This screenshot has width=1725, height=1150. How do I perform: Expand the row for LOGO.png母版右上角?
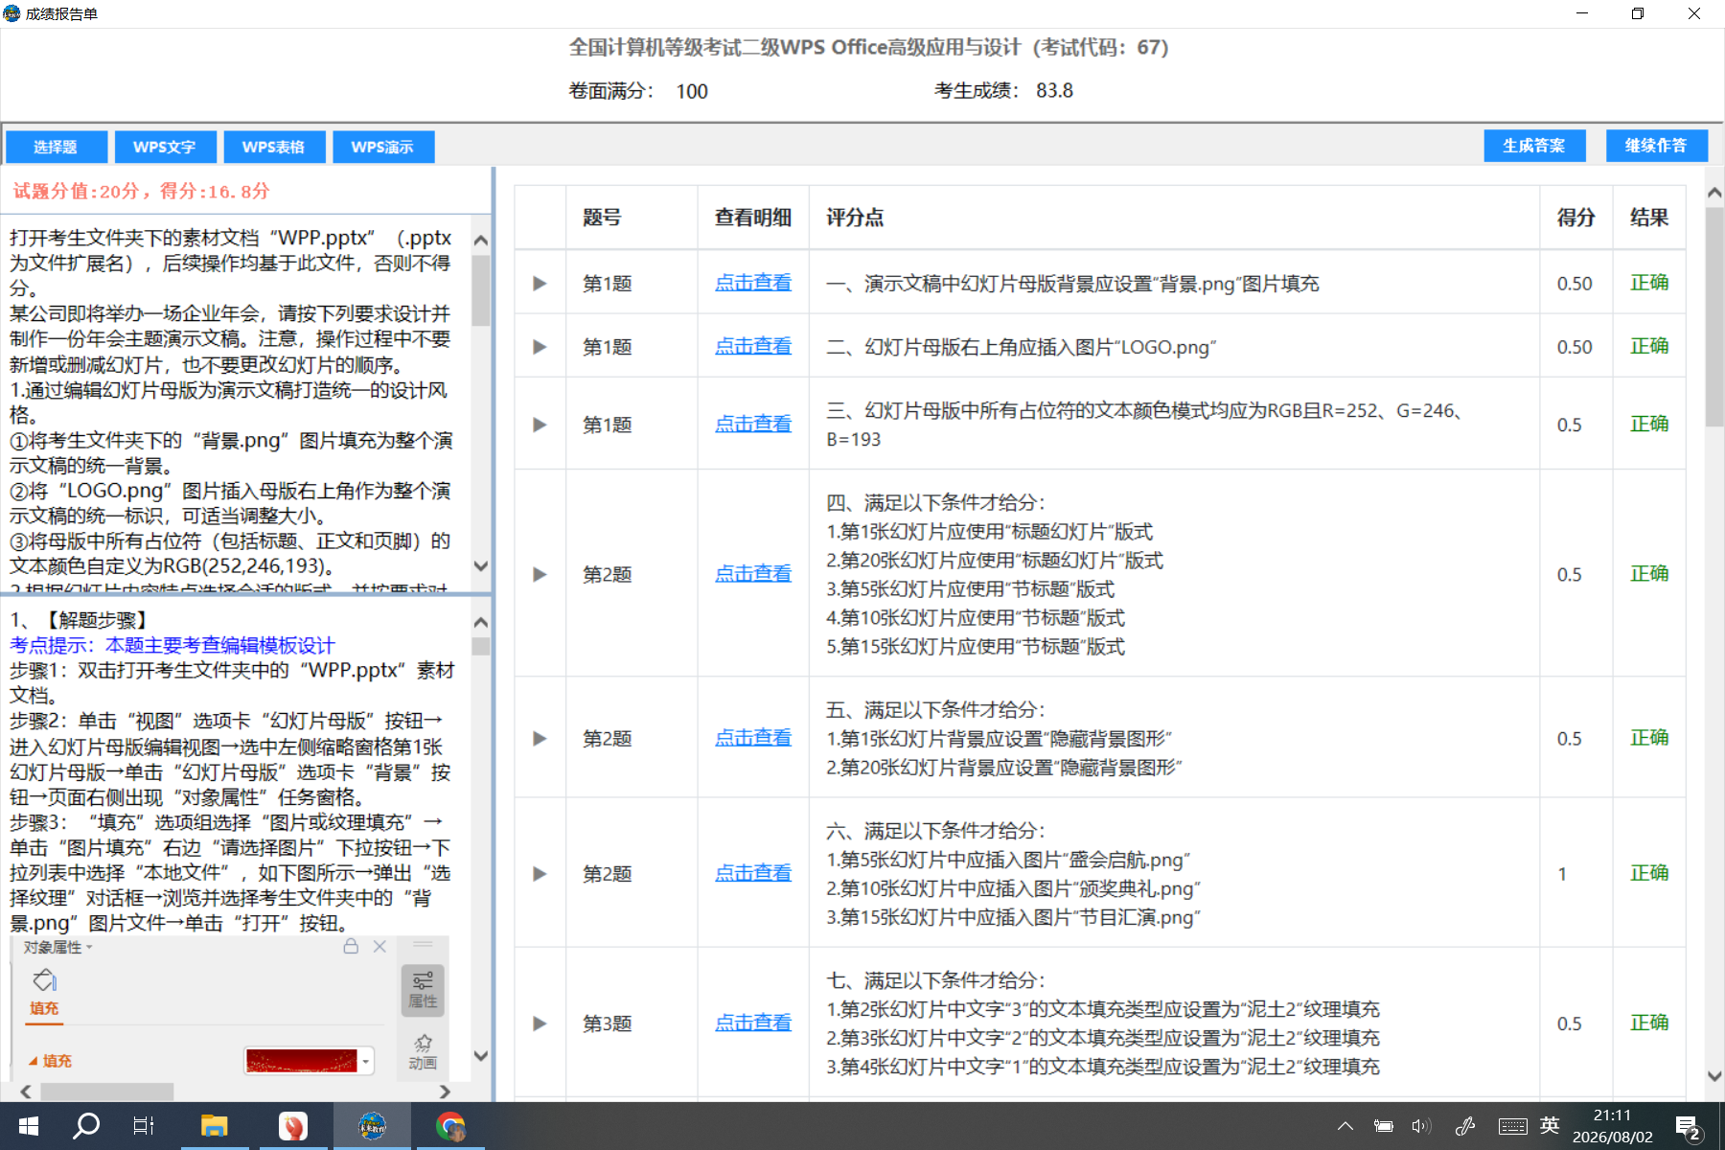[540, 347]
